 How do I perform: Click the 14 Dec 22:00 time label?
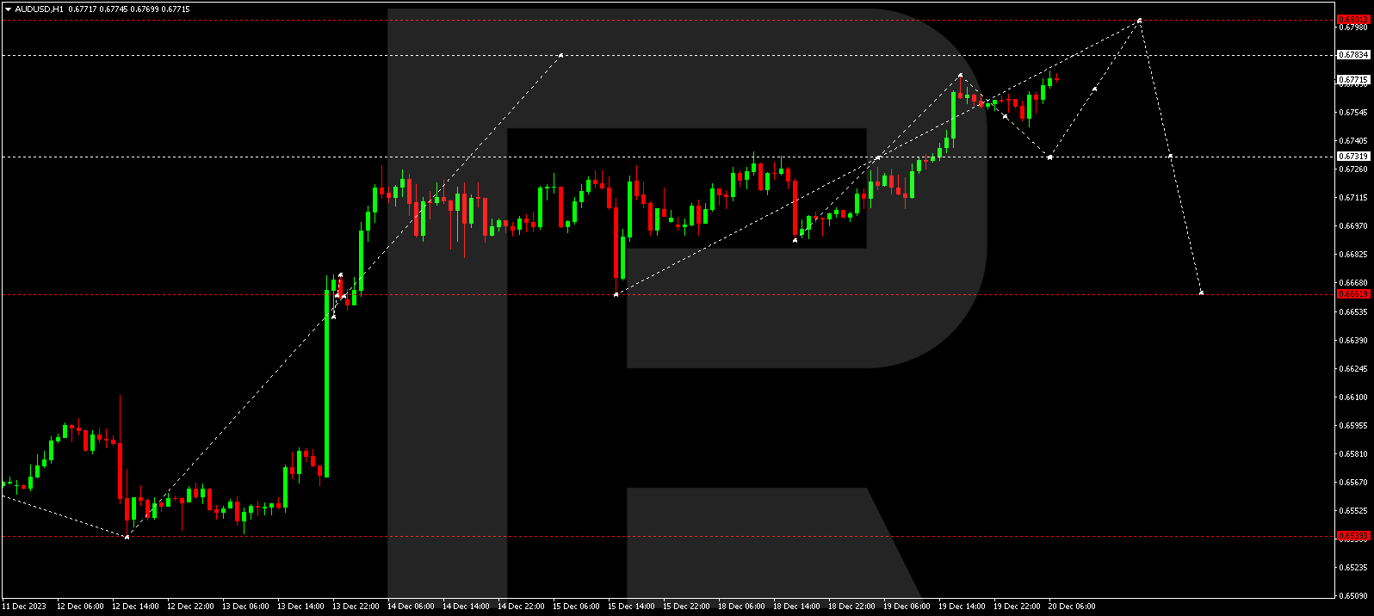click(x=521, y=607)
